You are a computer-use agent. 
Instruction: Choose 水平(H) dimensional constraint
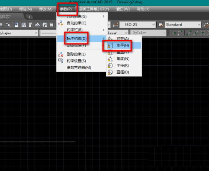point(124,45)
